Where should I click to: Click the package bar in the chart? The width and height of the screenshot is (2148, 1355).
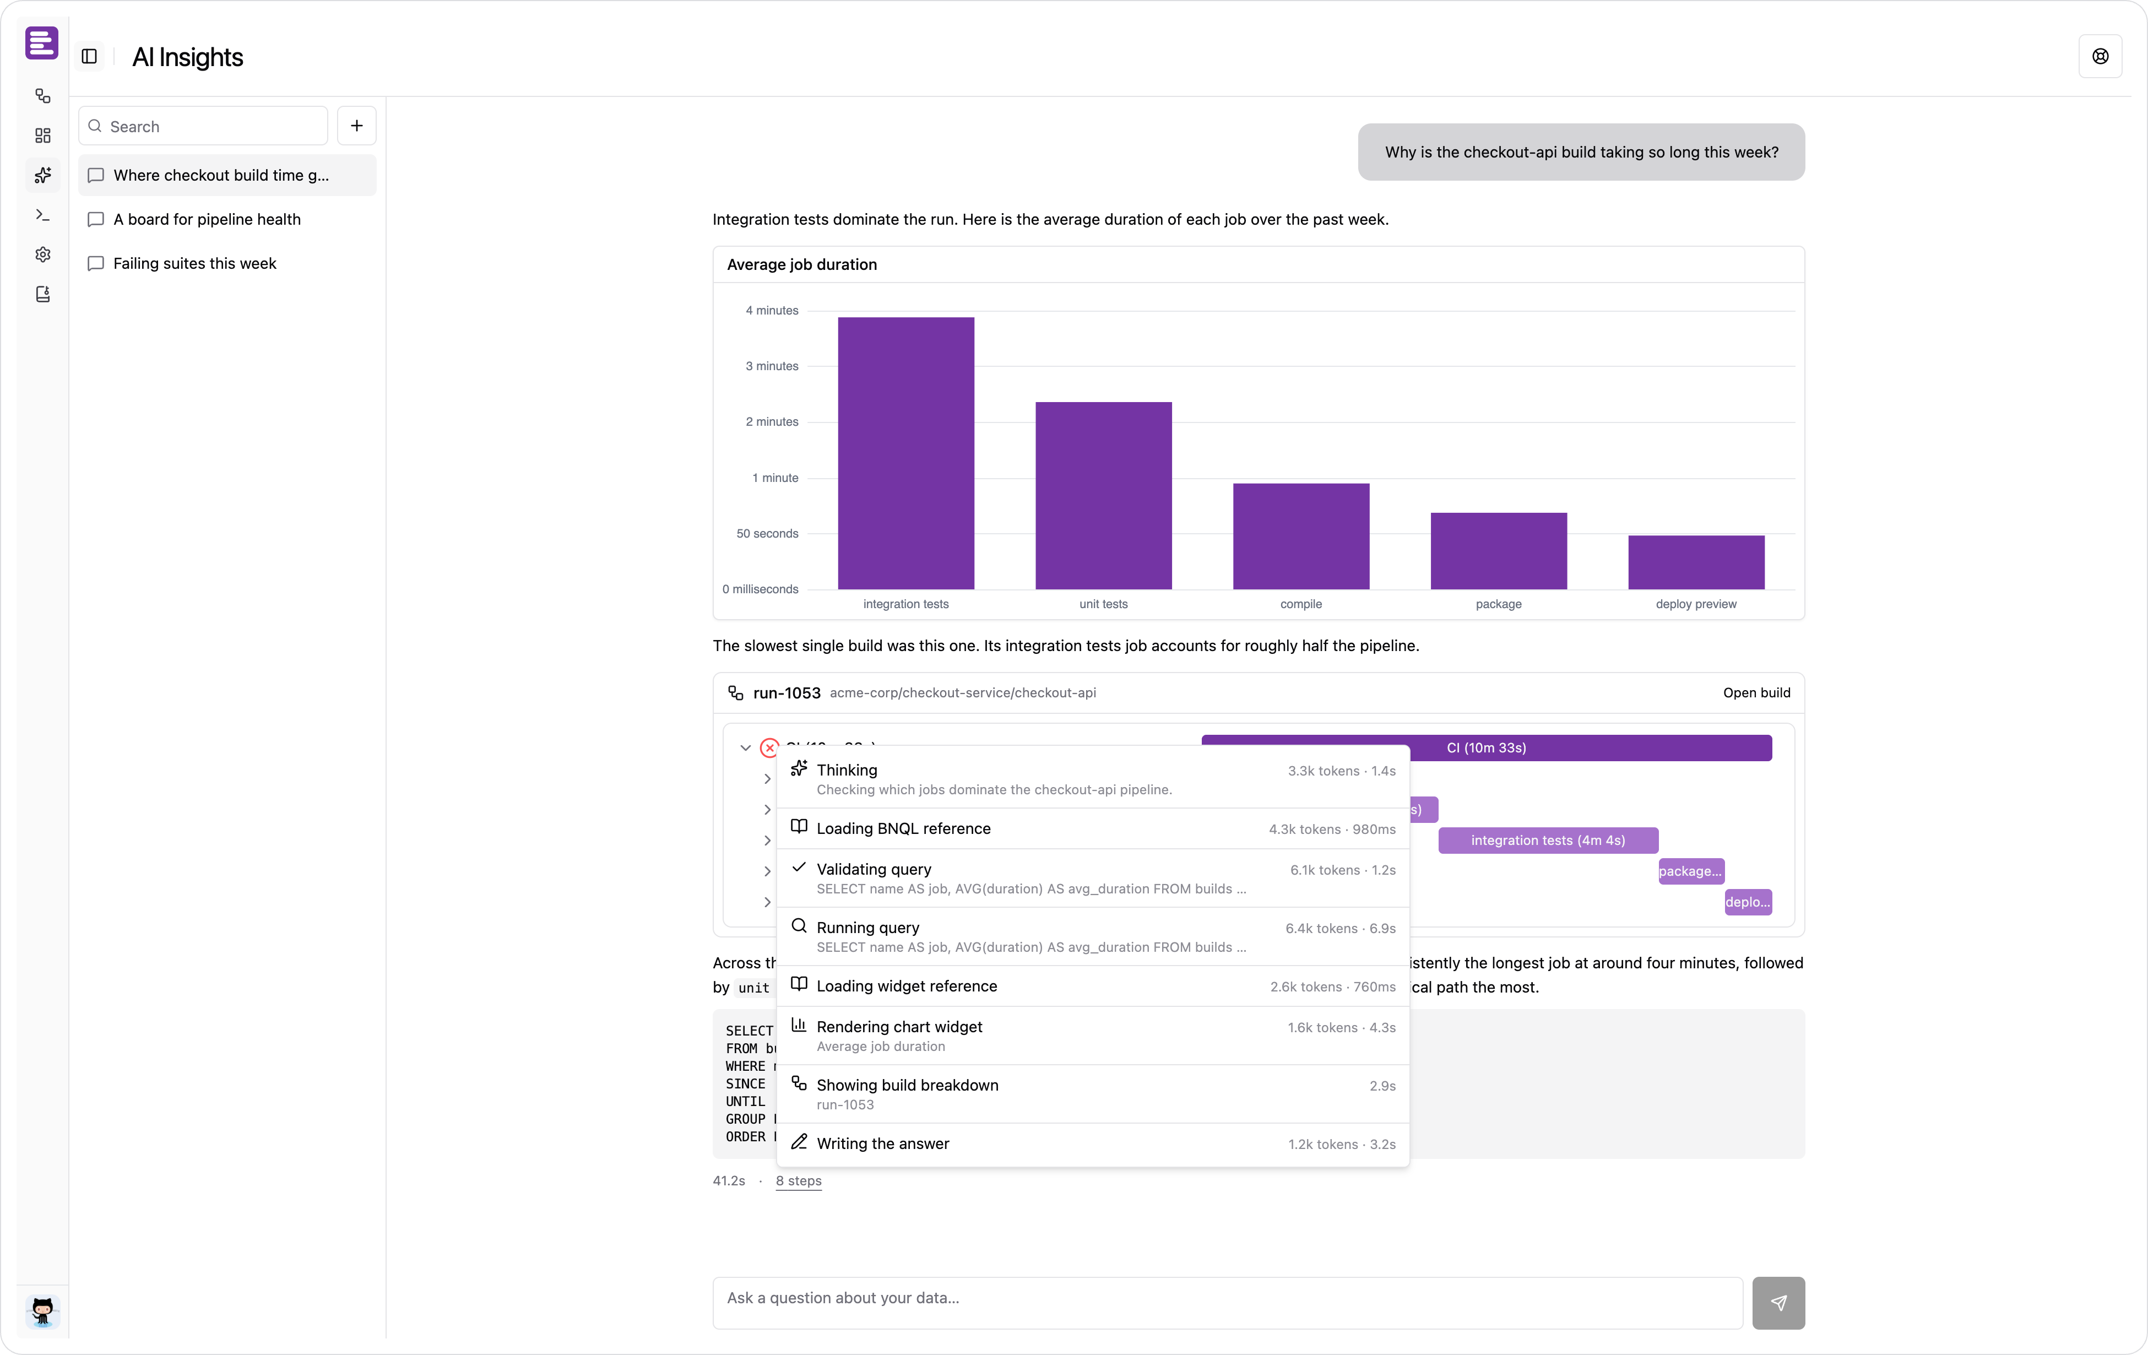[1499, 551]
